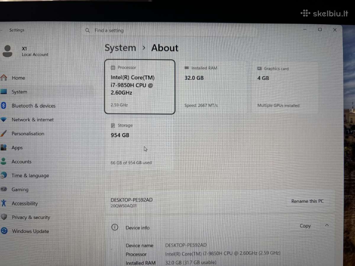Viewport: 355px width, 266px height.
Task: Open the Accessibility figure icon
Action: pos(4,203)
